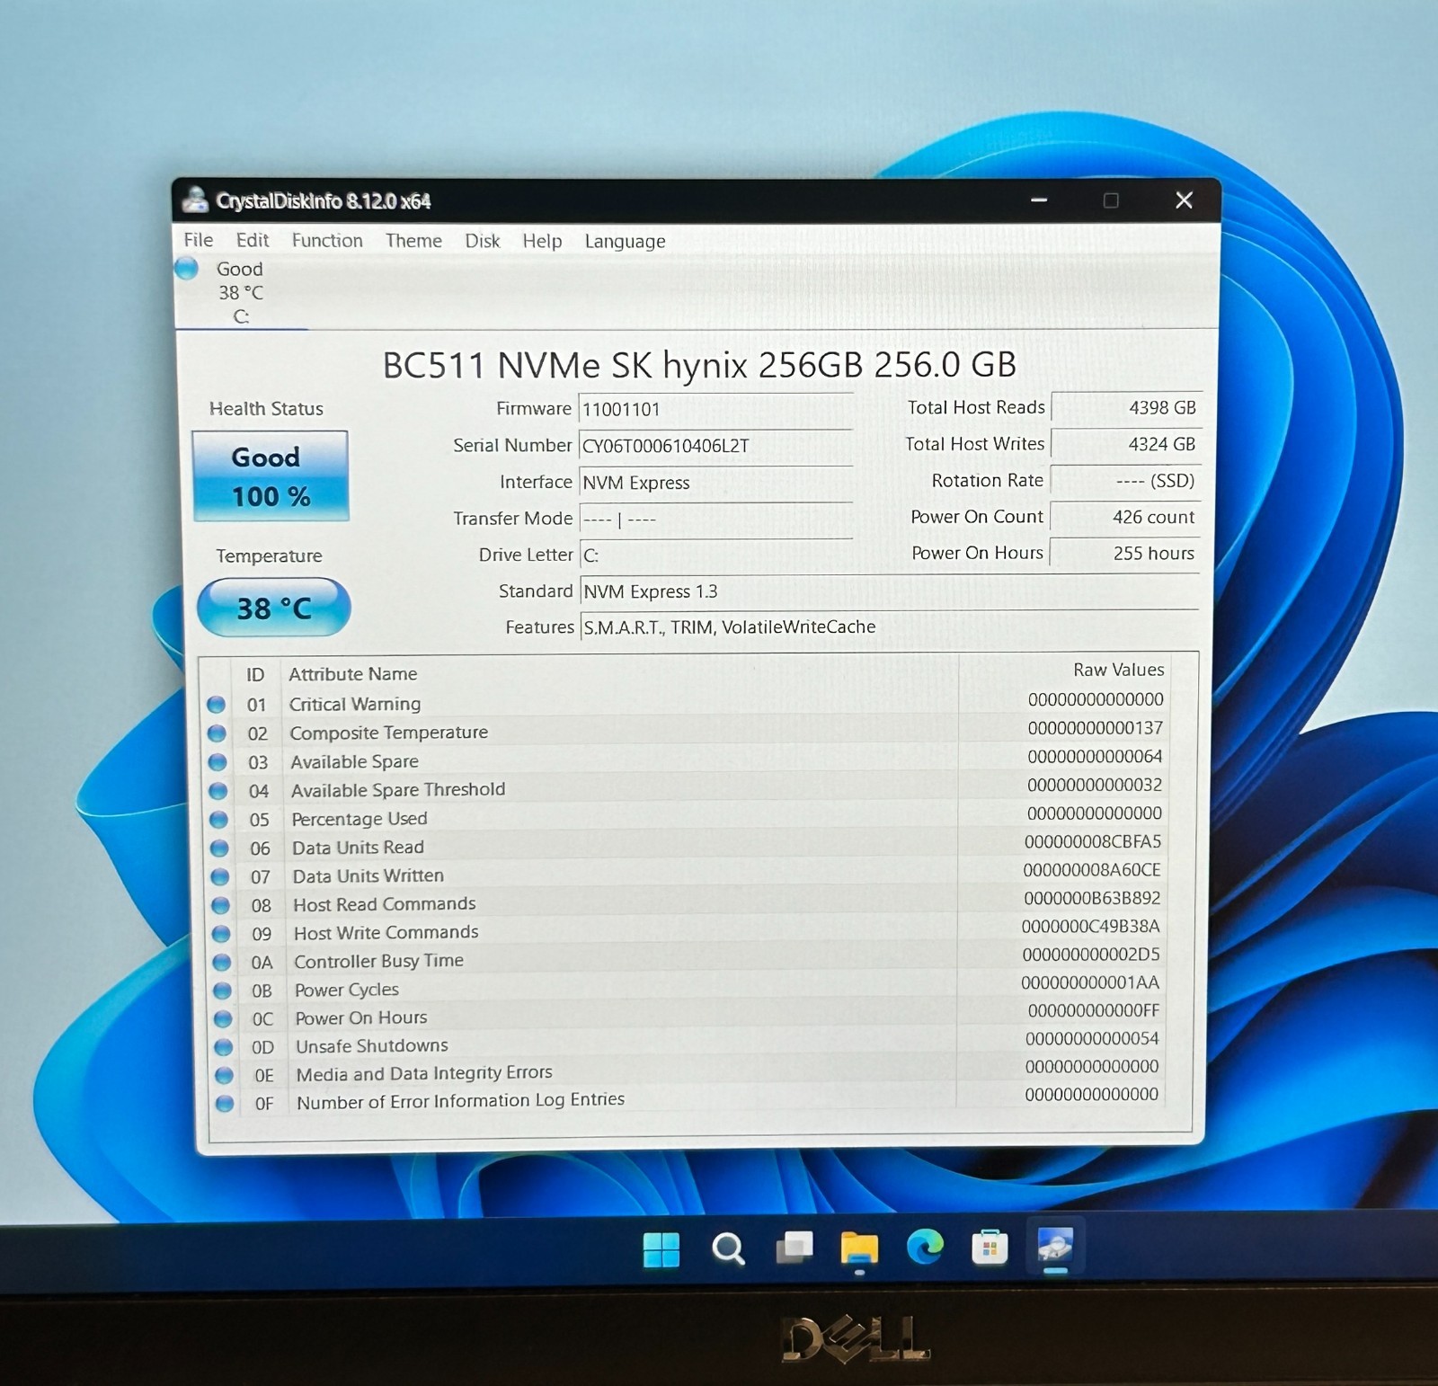Click raw value 0000000C49B38A
The height and width of the screenshot is (1386, 1438).
click(x=1091, y=927)
